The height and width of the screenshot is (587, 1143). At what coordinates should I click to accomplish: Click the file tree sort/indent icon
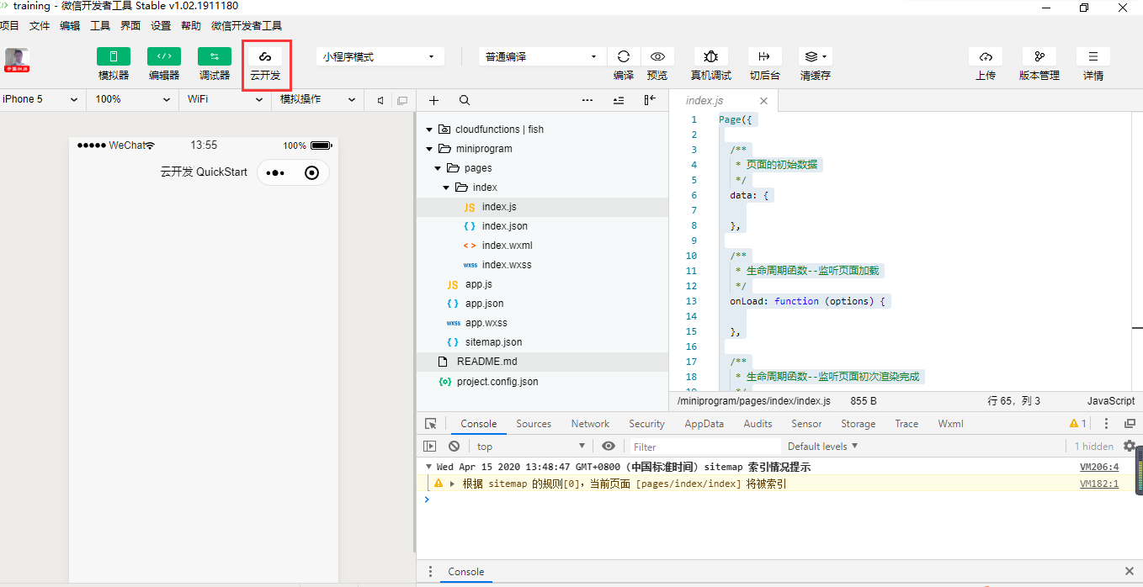click(619, 100)
